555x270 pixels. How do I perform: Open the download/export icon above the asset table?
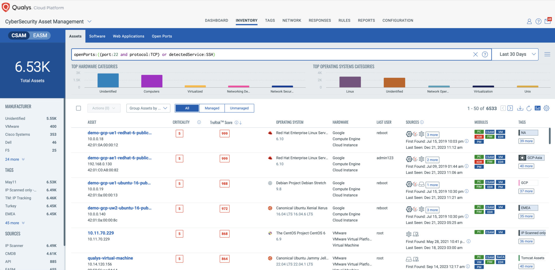coord(520,108)
